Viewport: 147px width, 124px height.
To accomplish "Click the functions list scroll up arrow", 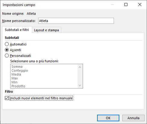I will click(80, 67).
